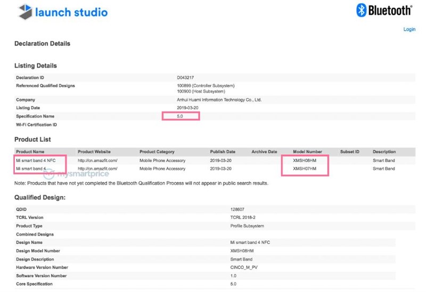Select the QDID value 128607
The image size is (426, 292).
click(x=237, y=210)
